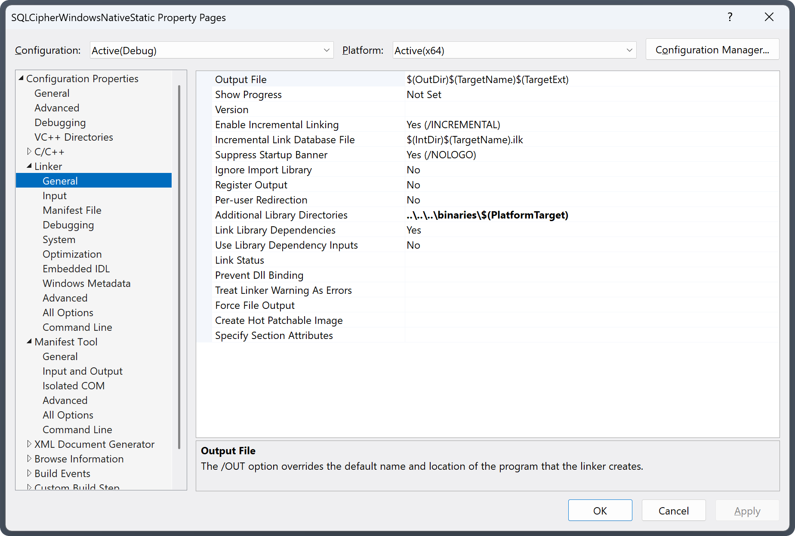
Task: Select Embedded IDL page
Action: click(x=76, y=269)
